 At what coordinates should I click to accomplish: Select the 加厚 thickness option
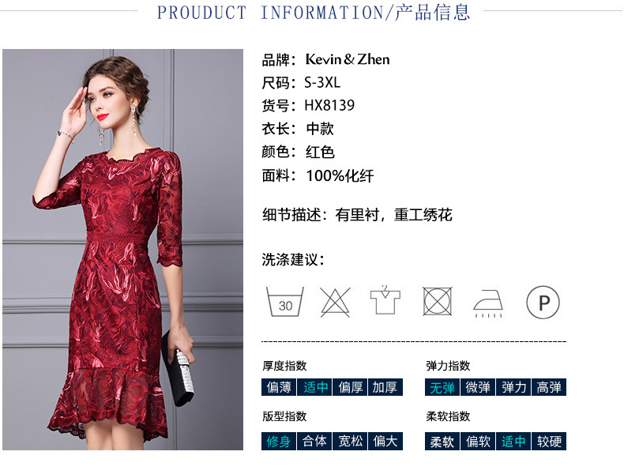pyautogui.click(x=385, y=387)
